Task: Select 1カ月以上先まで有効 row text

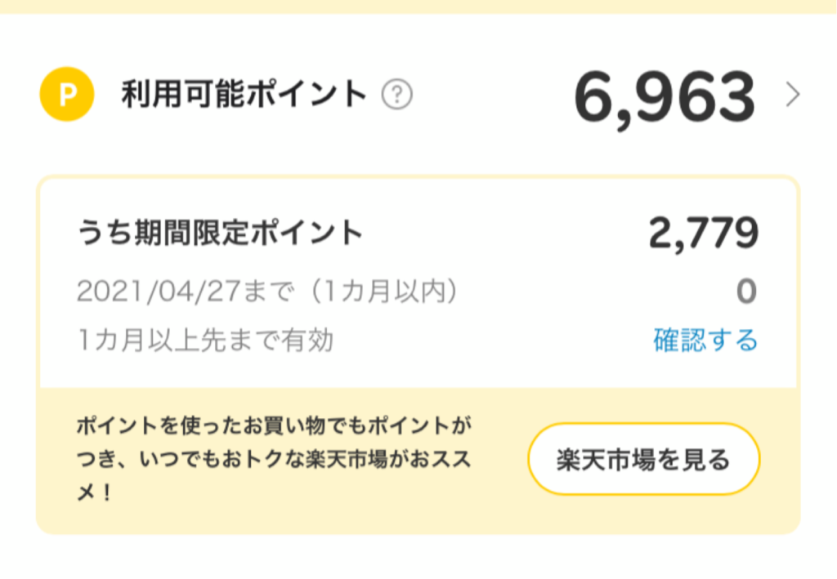Action: pyautogui.click(x=205, y=341)
